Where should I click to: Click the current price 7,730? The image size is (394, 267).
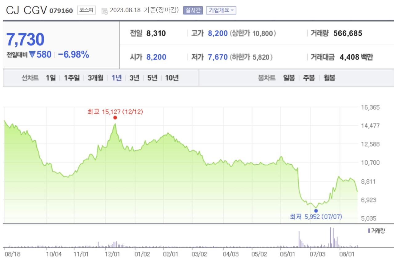[26, 39]
